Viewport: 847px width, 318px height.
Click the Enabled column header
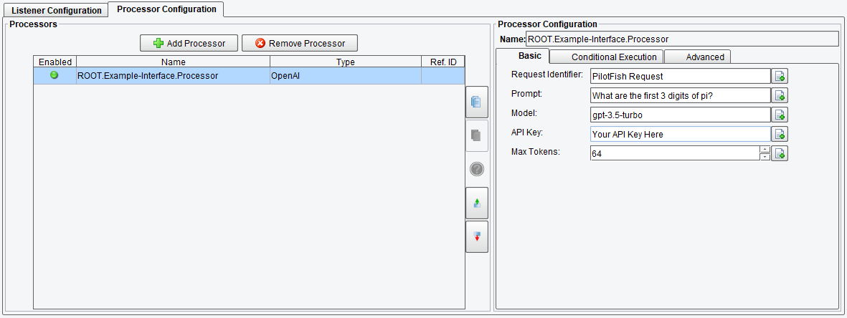[x=55, y=62]
